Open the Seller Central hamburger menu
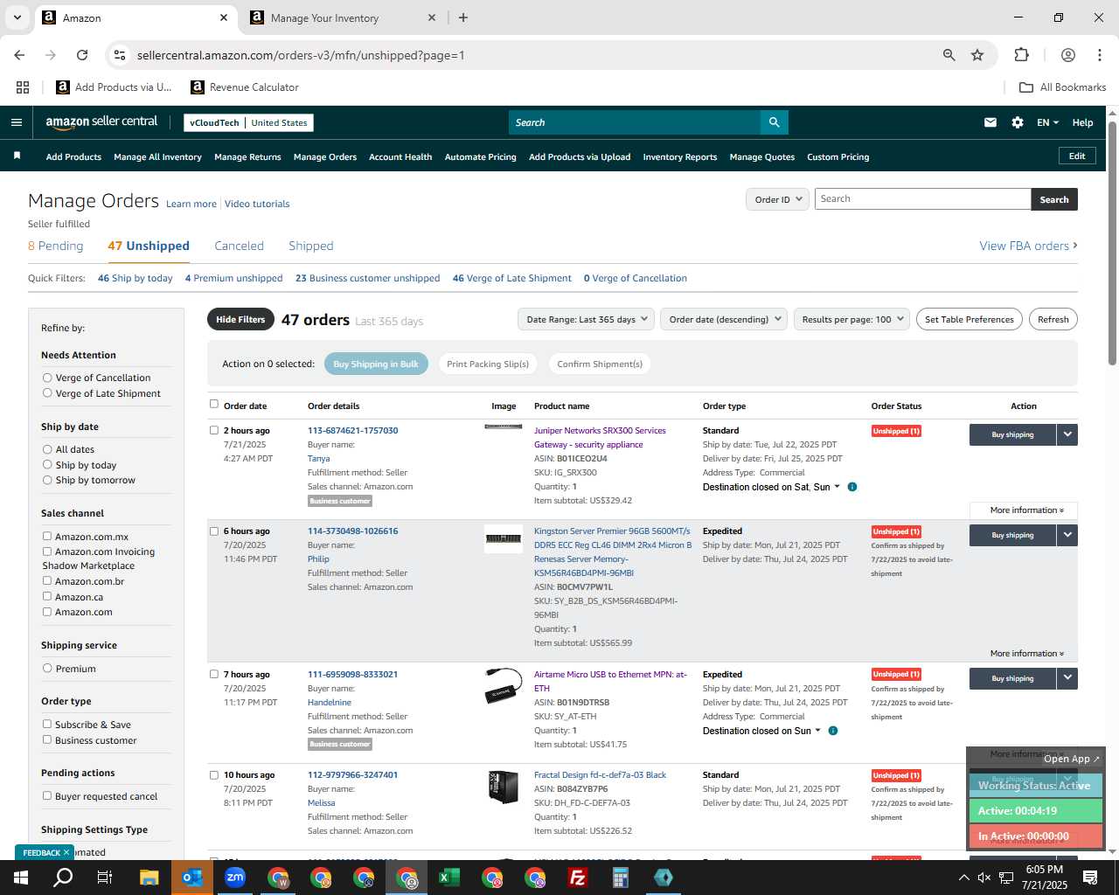Screen dimensions: 1119x895 pos(16,122)
